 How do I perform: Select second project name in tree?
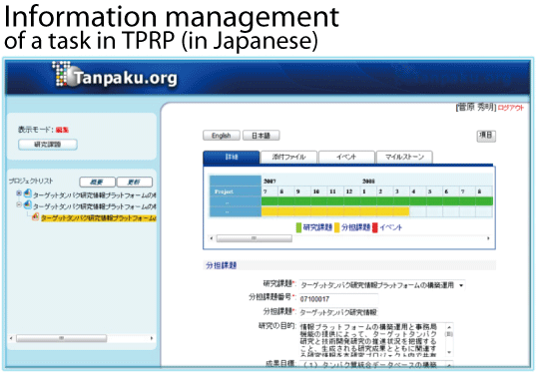click(95, 206)
